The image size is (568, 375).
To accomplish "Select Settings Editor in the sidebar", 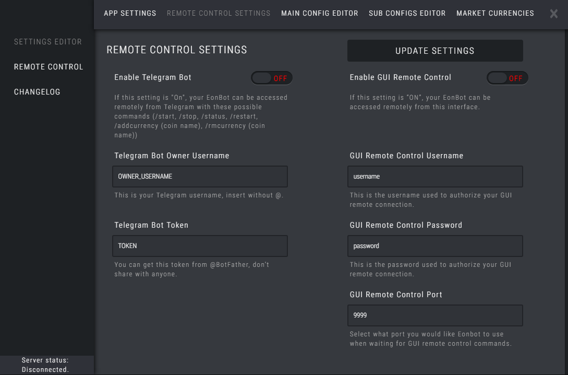I will point(48,42).
